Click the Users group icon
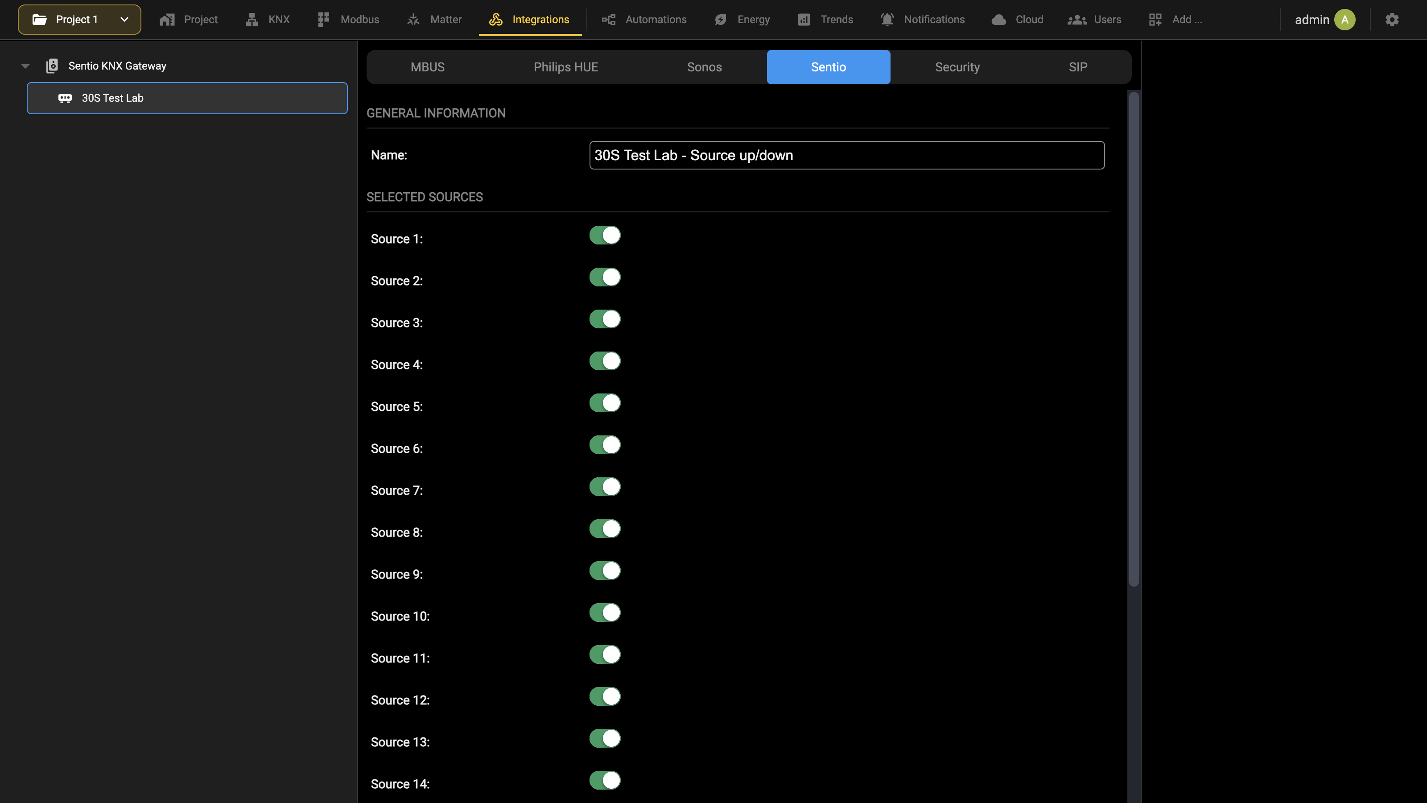Screen dimensions: 1427x803 pos(1077,19)
